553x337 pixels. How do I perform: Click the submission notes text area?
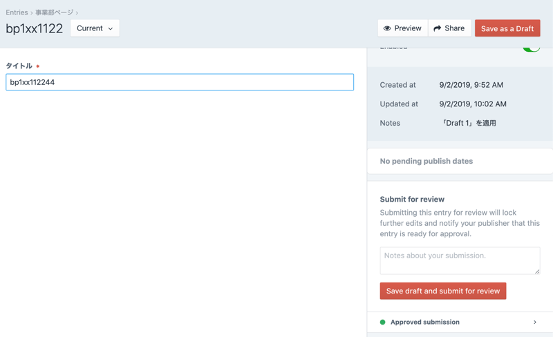coord(459,260)
